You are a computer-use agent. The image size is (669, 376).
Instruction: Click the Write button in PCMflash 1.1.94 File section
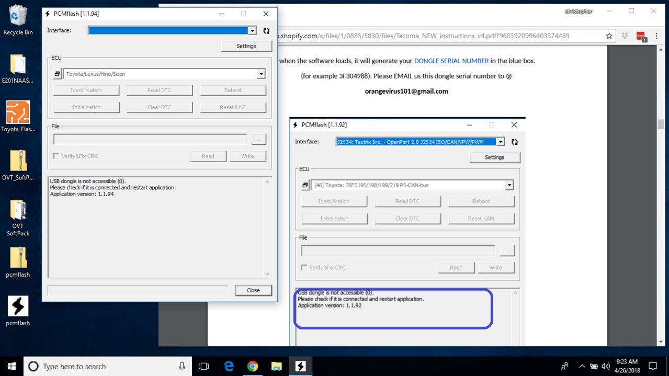click(x=247, y=156)
